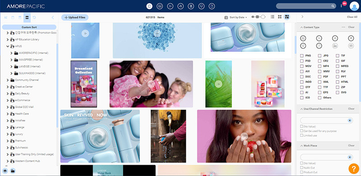Click the refresh icon in the folder panel
Screen dimensions: 361x176
point(34,18)
